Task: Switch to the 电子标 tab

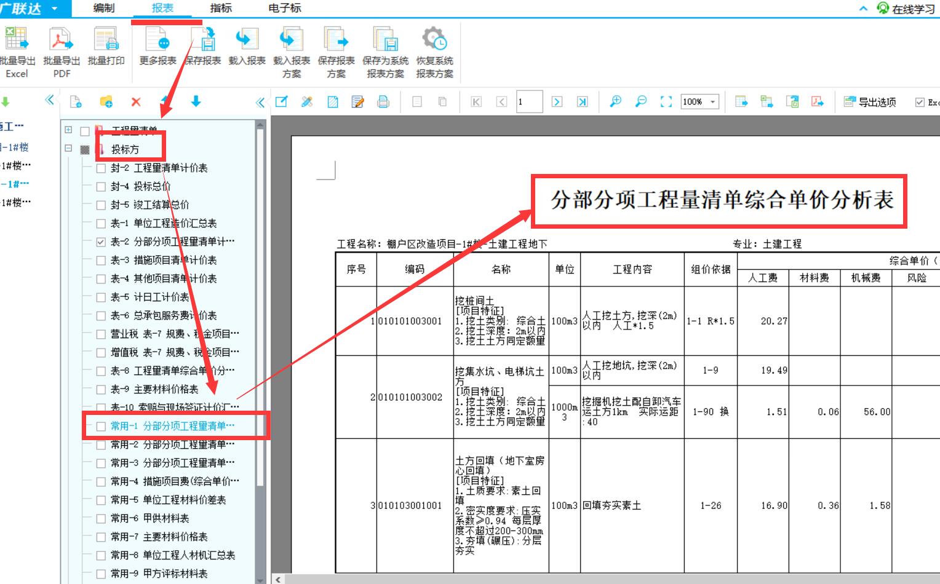Action: (285, 8)
